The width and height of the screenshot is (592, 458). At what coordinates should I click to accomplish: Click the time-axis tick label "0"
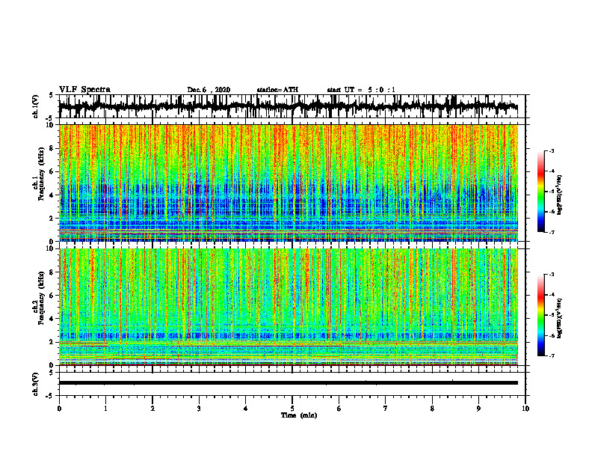[59, 409]
